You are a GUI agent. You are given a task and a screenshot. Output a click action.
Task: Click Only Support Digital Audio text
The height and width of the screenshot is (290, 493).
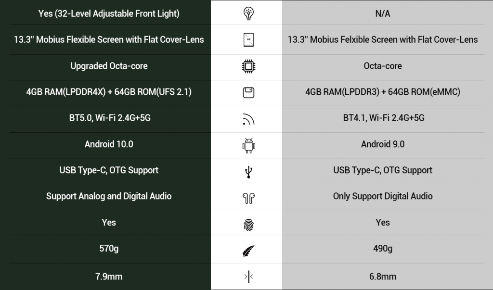[x=383, y=196]
